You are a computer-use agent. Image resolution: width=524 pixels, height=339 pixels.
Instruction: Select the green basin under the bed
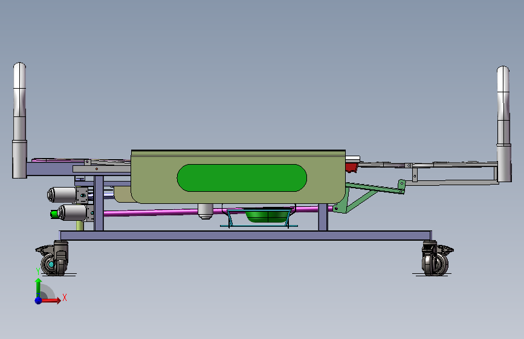pyautogui.click(x=268, y=215)
